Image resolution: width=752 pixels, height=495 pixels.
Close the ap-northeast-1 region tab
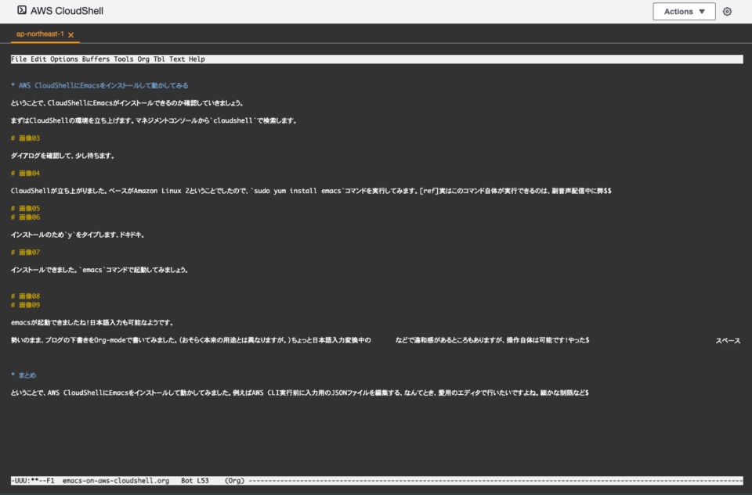coord(70,34)
